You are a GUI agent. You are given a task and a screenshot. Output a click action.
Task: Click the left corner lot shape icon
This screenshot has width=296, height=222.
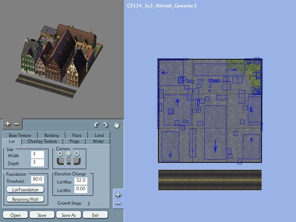[x=60, y=161]
